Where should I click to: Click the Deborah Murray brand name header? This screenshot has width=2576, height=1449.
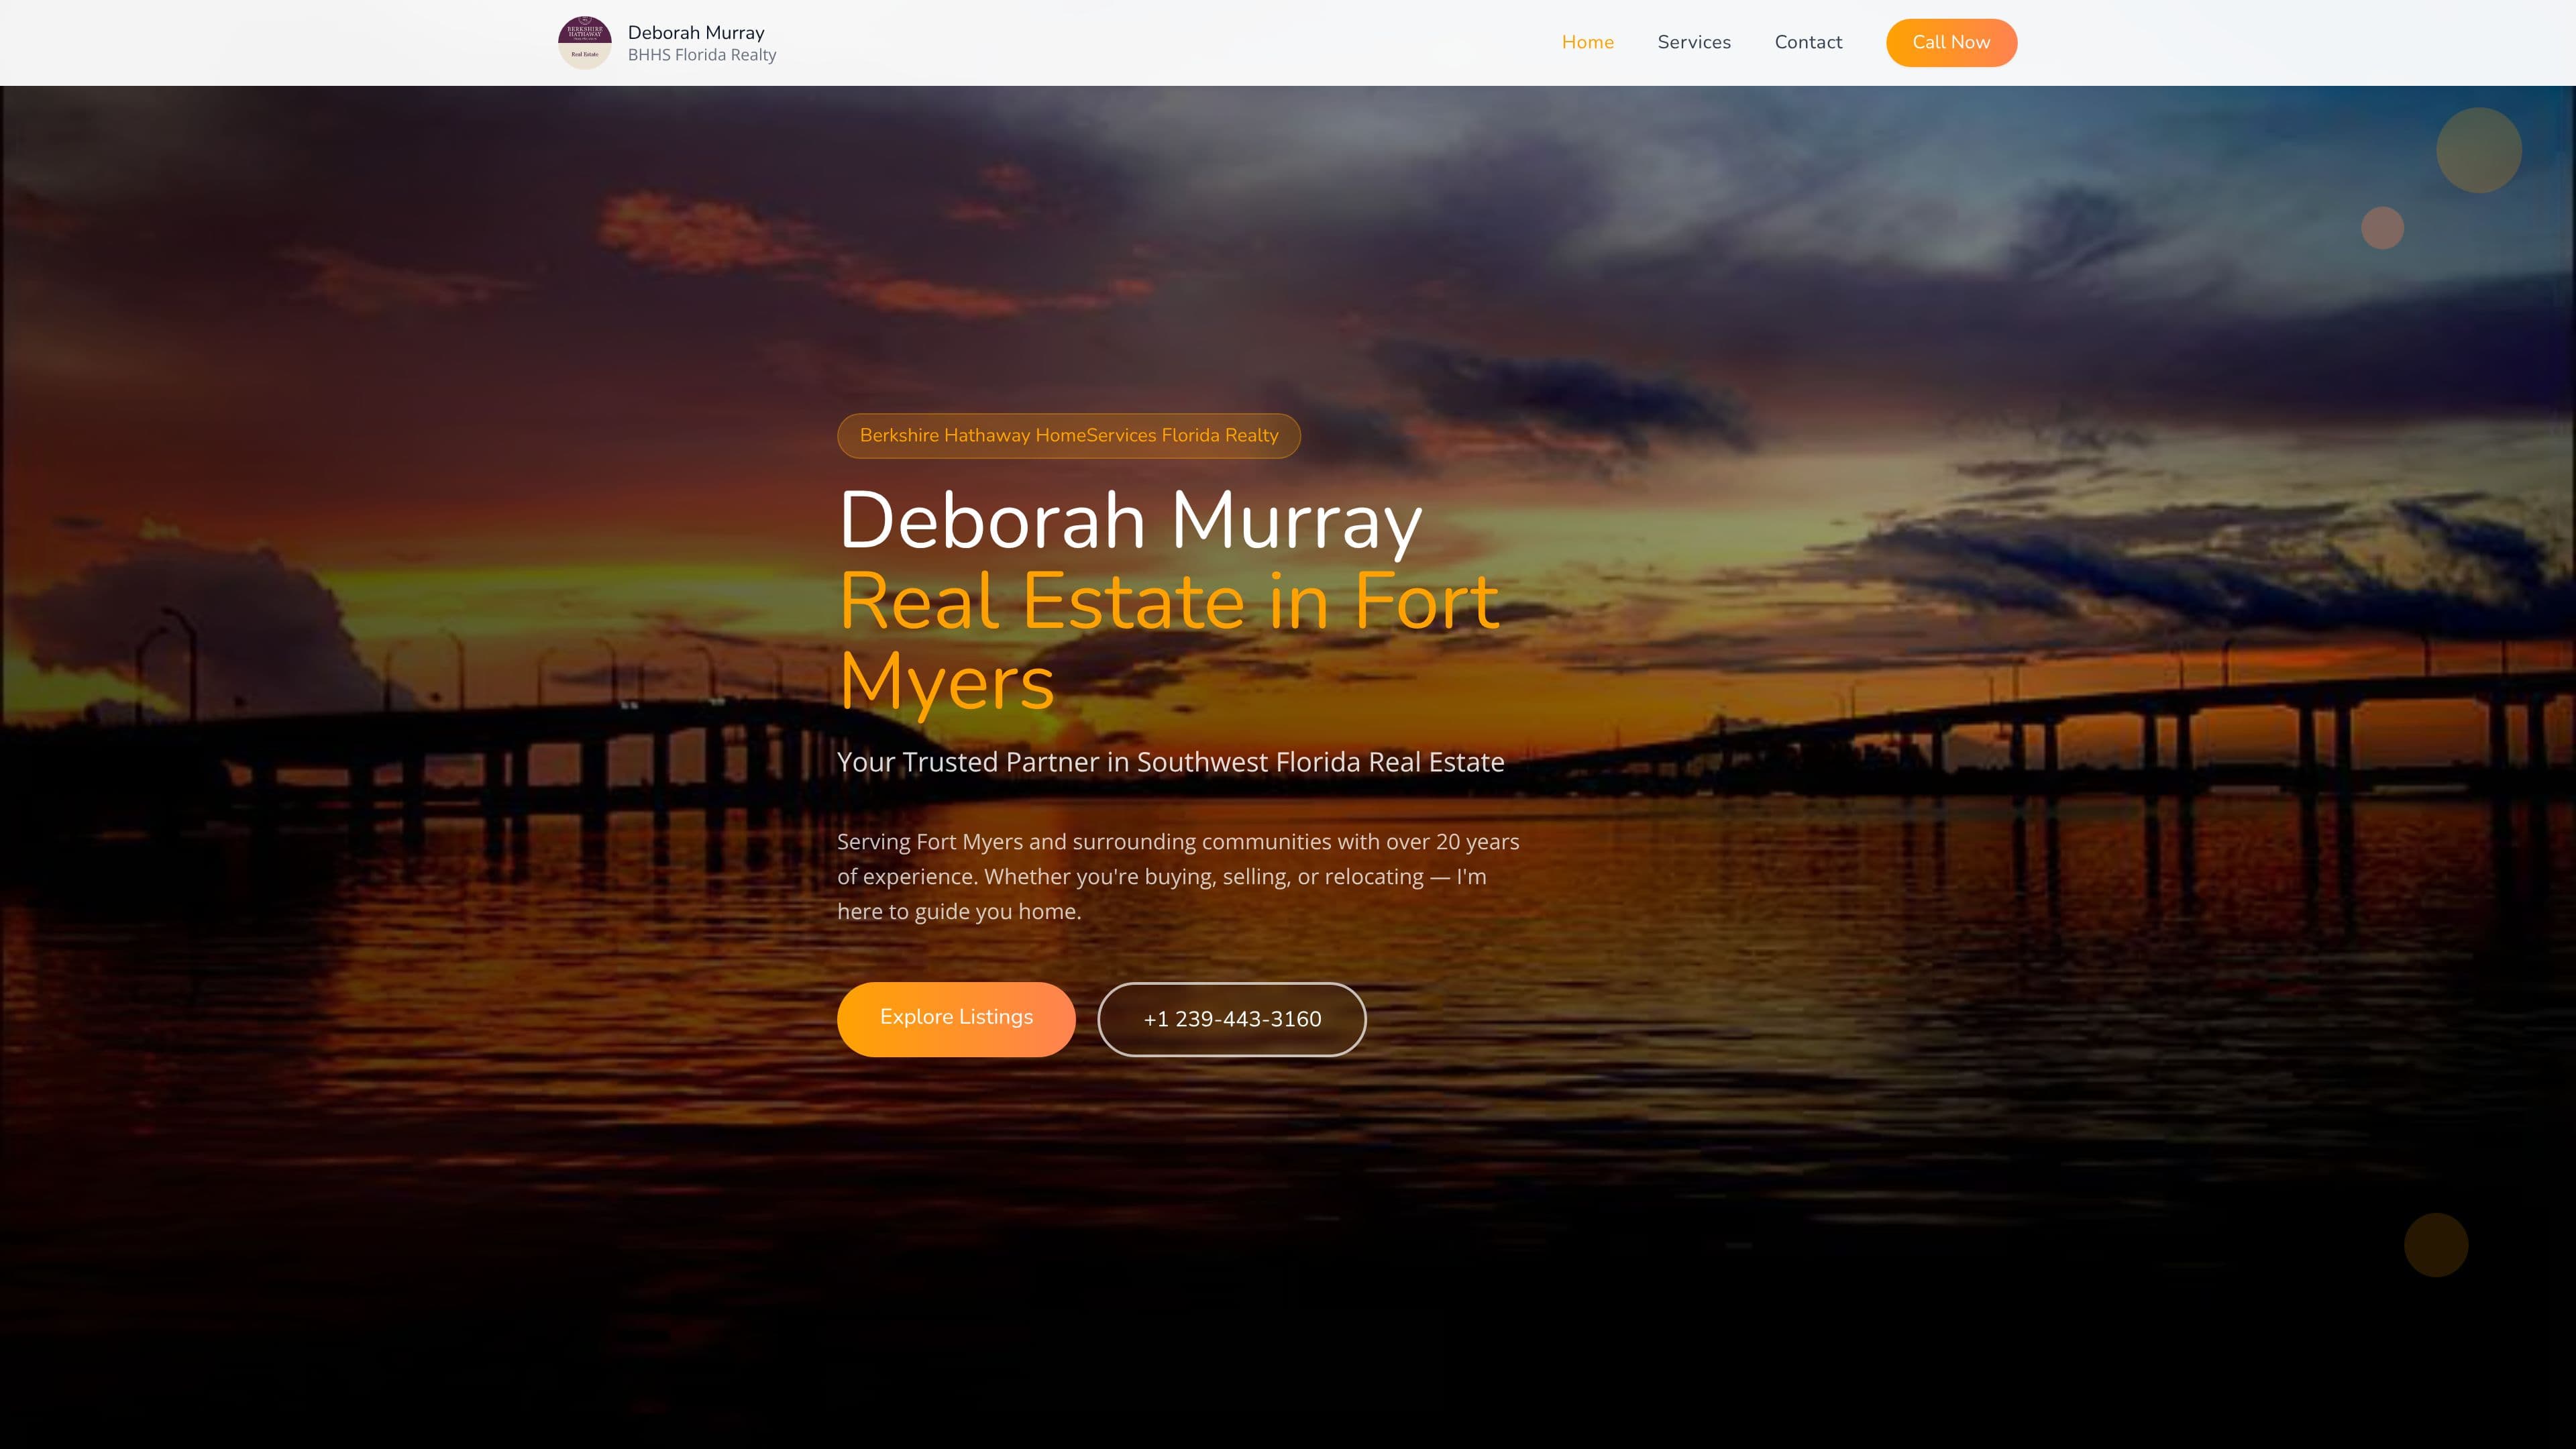pos(696,32)
